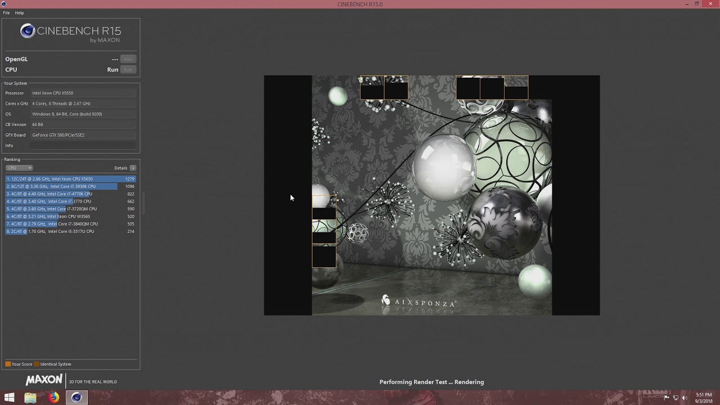This screenshot has height=405, width=720.
Task: Open the volume speaker tray icon
Action: 686,398
